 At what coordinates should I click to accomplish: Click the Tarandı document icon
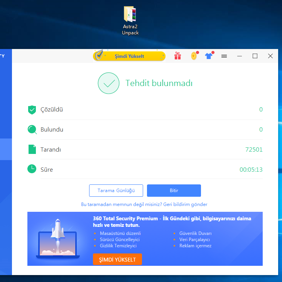click(32, 150)
